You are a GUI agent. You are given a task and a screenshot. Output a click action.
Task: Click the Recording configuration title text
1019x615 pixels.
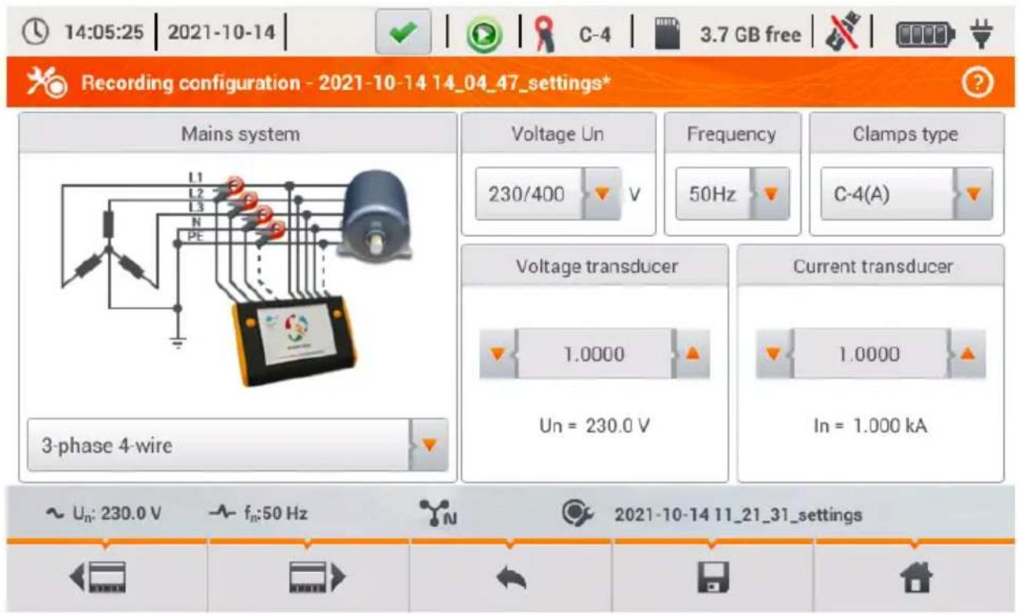click(x=346, y=82)
